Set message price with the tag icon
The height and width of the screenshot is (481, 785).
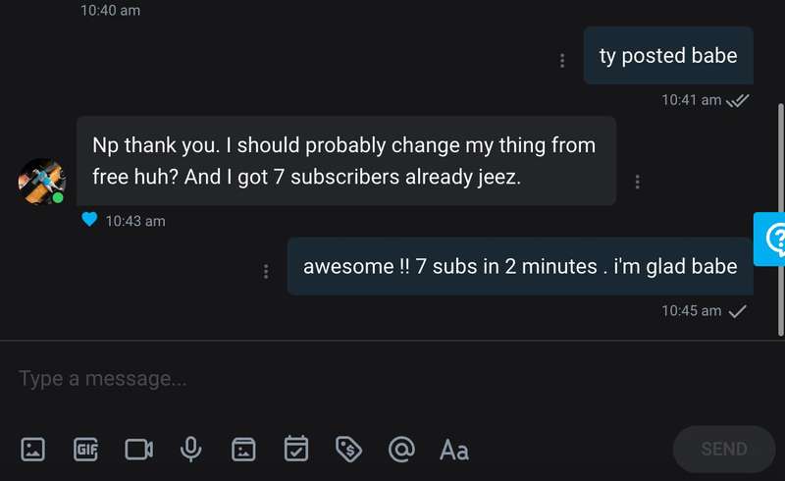coord(349,449)
